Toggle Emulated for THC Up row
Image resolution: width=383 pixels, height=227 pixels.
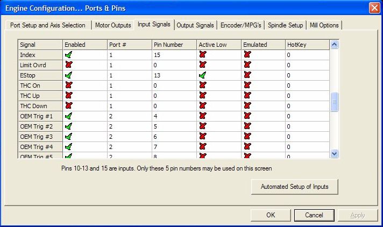pos(247,95)
